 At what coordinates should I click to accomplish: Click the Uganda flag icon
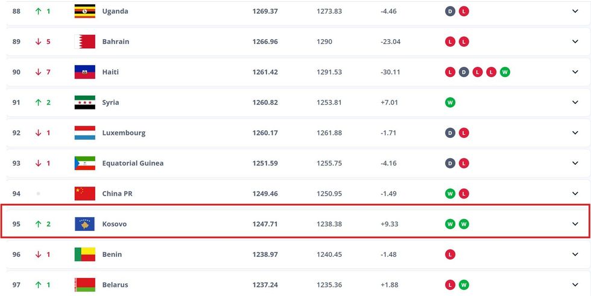click(x=84, y=11)
